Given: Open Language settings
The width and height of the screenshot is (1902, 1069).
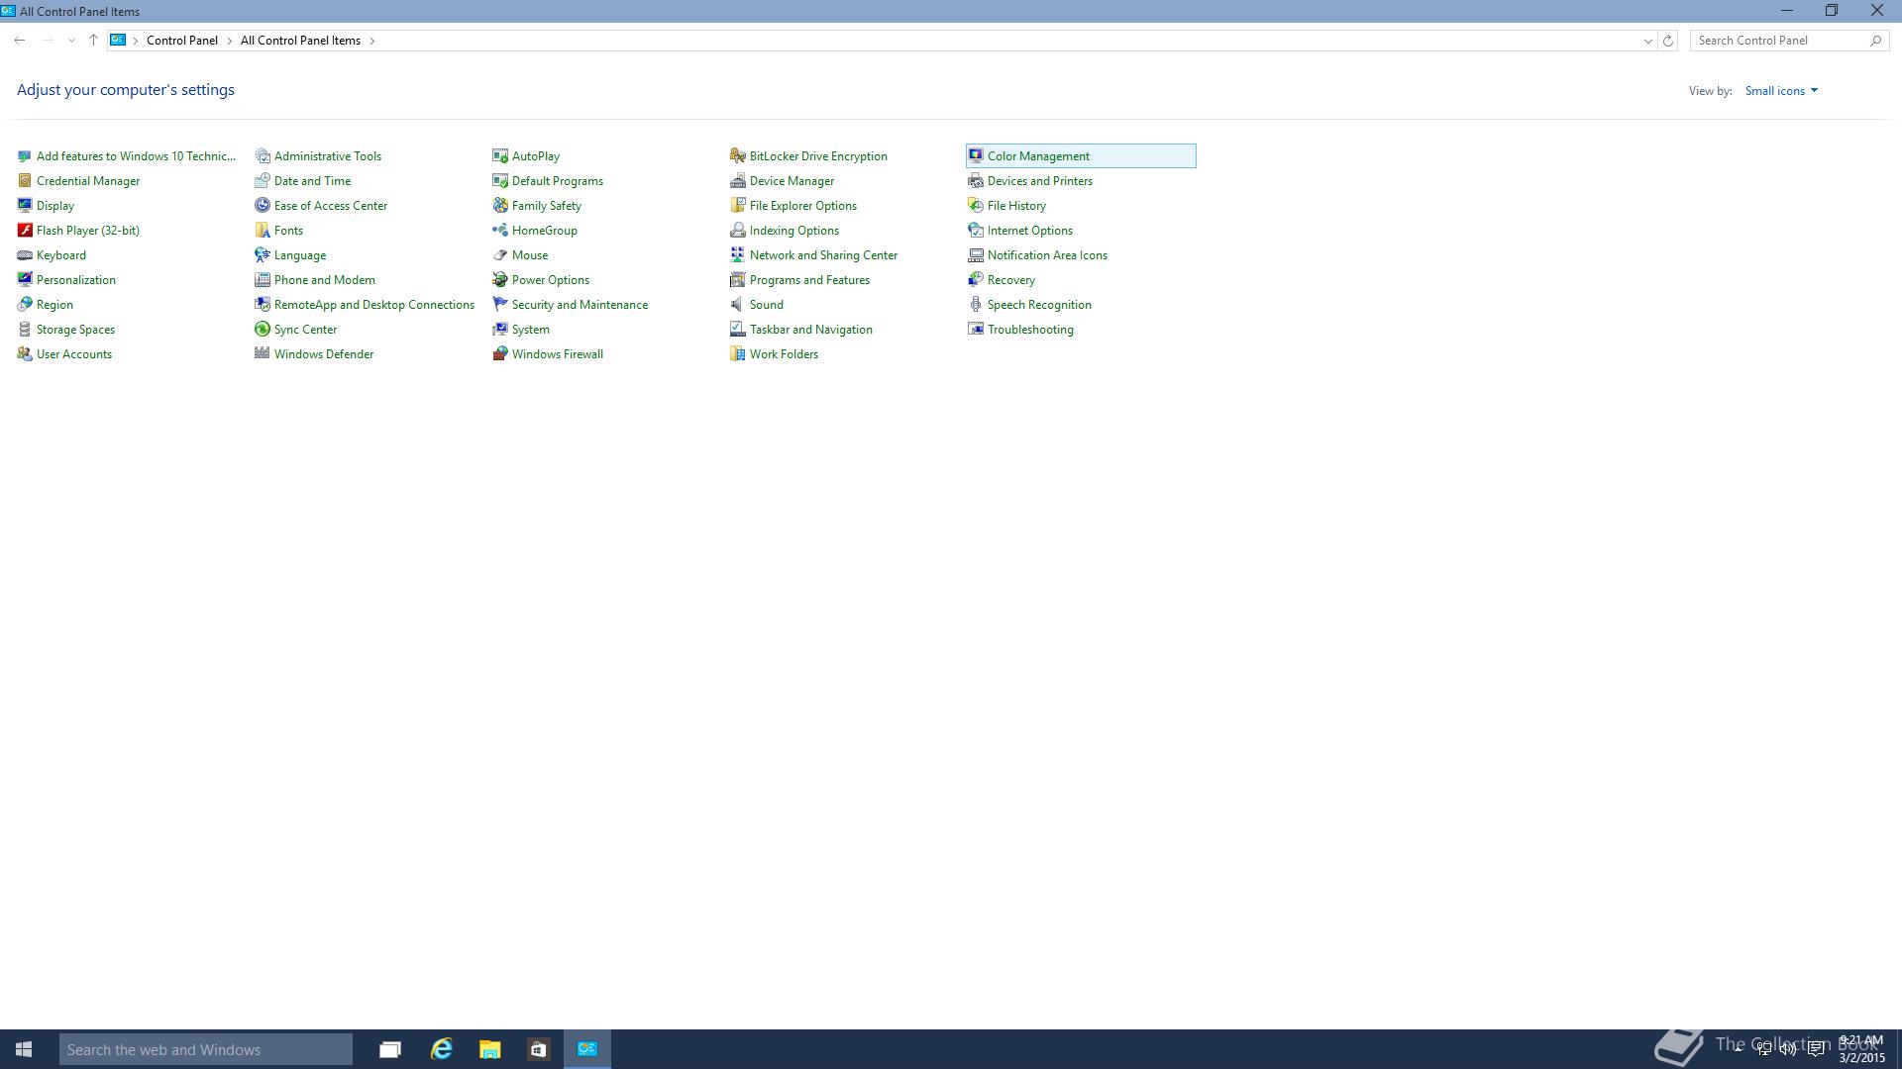Looking at the screenshot, I should 300,255.
